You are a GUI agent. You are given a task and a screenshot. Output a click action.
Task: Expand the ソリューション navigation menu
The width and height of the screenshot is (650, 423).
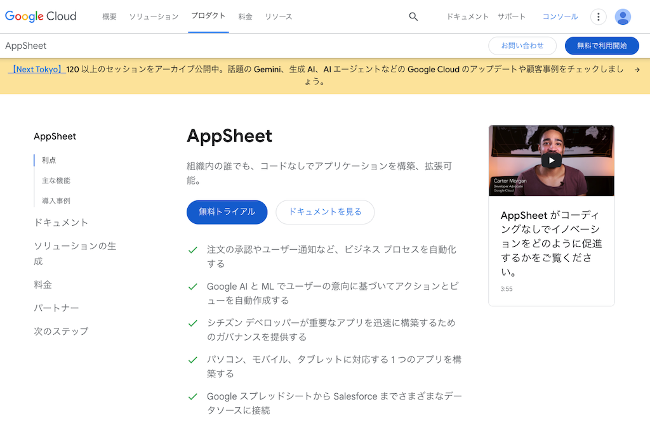154,16
